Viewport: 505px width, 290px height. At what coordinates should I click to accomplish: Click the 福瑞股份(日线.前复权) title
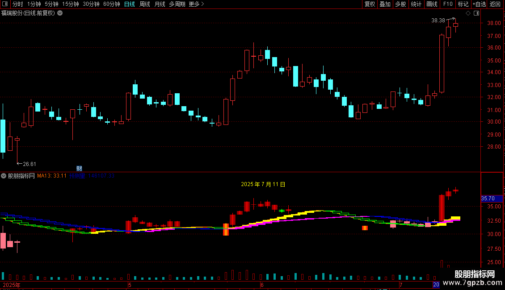pos(28,13)
